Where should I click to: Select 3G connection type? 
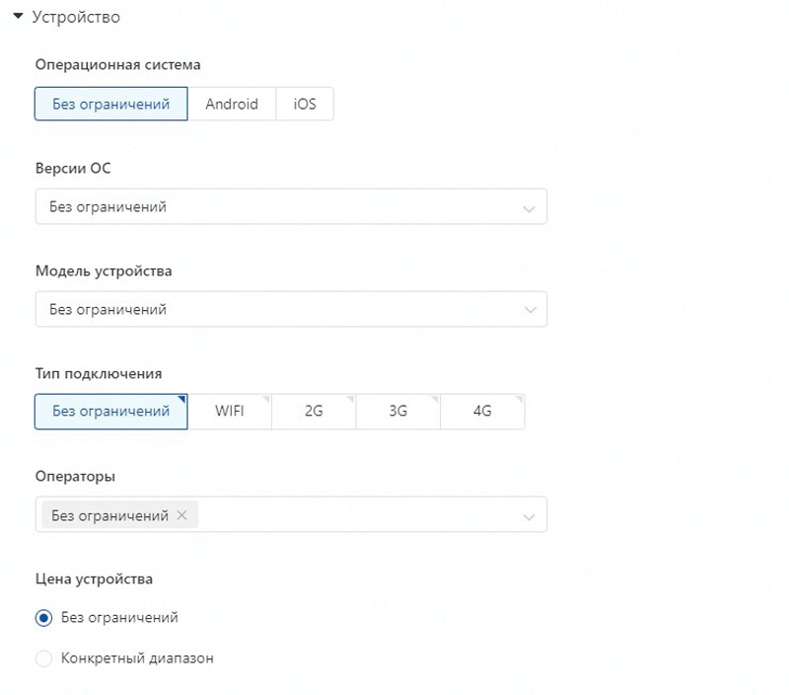pos(397,412)
